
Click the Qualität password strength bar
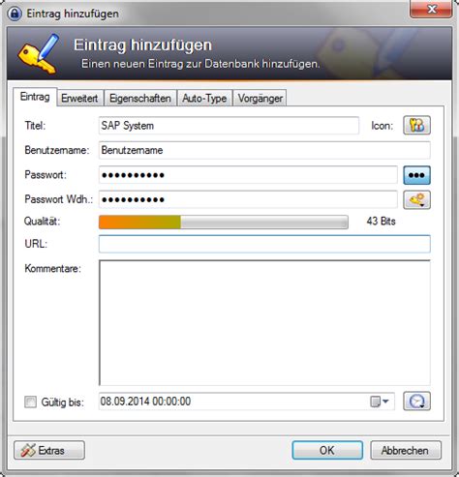(224, 222)
